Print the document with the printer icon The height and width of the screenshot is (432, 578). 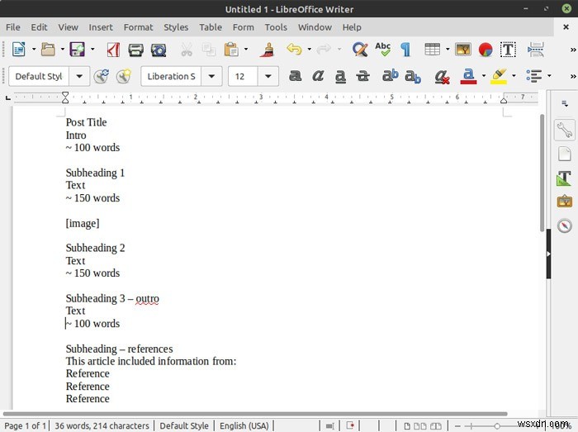point(135,50)
